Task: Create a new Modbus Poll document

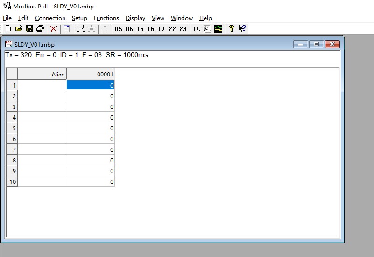Action: pos(8,29)
